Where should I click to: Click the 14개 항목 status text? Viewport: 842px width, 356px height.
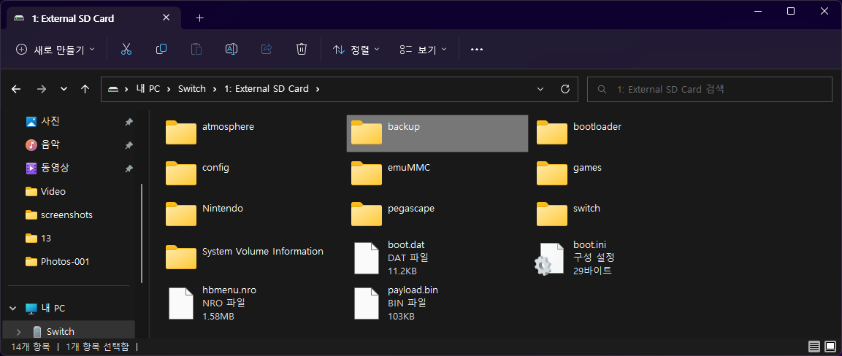click(x=30, y=347)
